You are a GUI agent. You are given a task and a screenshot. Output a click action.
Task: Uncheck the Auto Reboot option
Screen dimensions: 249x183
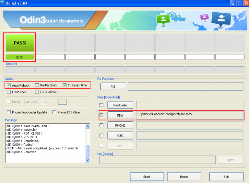tap(9, 86)
